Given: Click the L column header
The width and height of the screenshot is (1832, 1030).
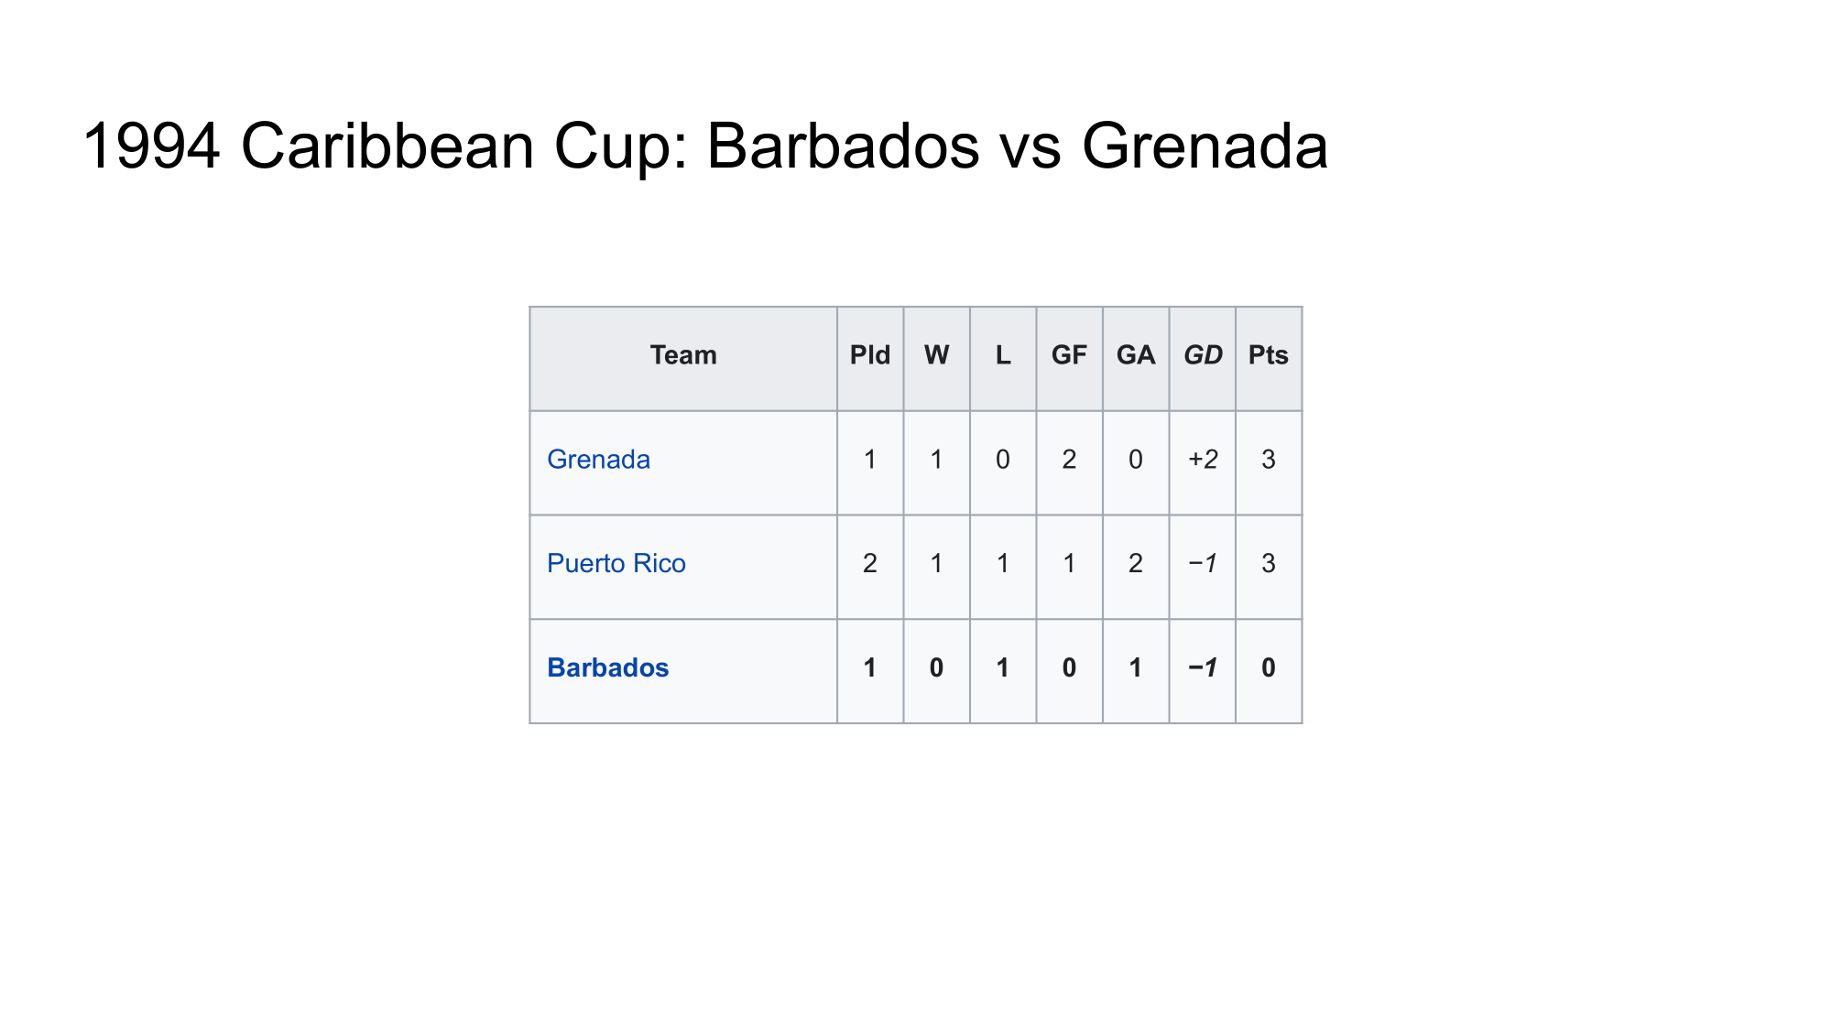Looking at the screenshot, I should click(x=1003, y=355).
